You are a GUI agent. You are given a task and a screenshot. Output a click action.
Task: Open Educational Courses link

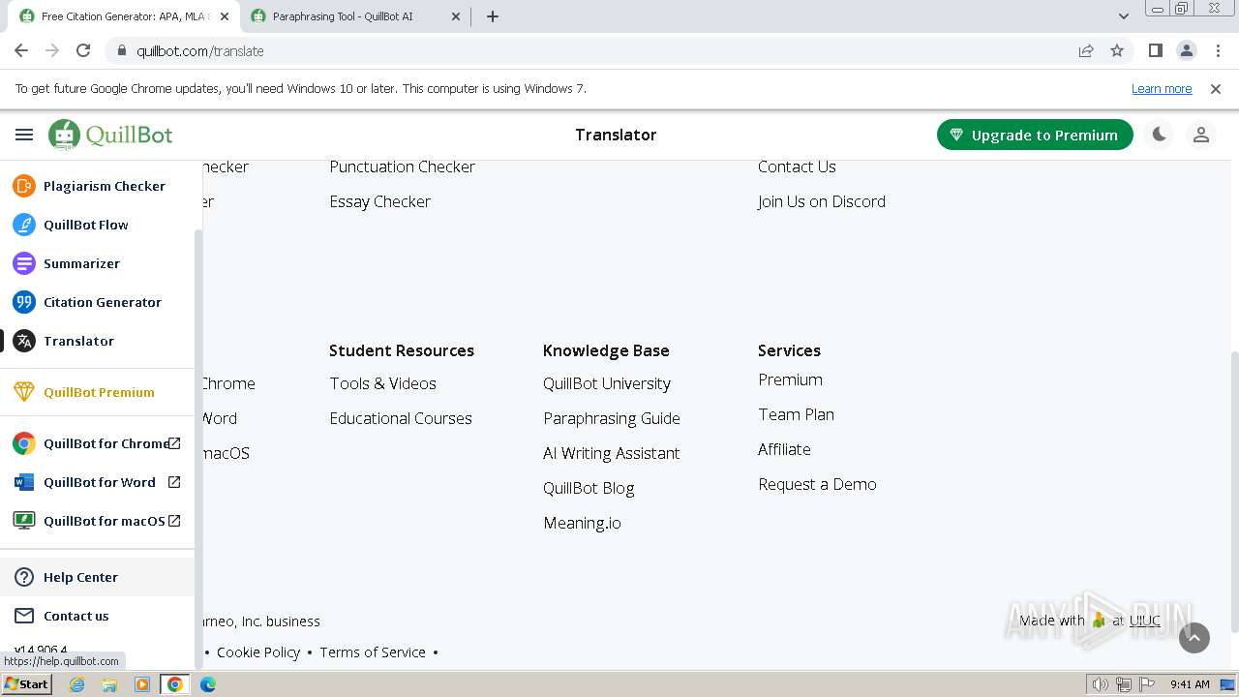pos(401,418)
